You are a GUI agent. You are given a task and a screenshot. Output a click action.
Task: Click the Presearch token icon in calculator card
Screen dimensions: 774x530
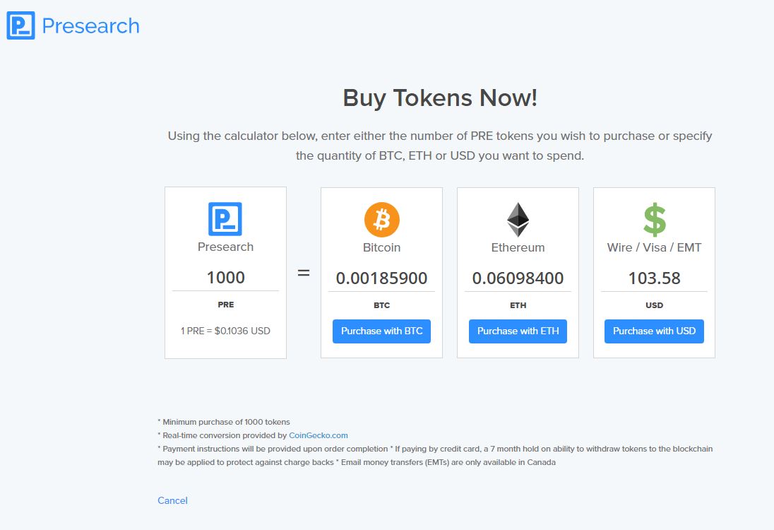coord(225,219)
